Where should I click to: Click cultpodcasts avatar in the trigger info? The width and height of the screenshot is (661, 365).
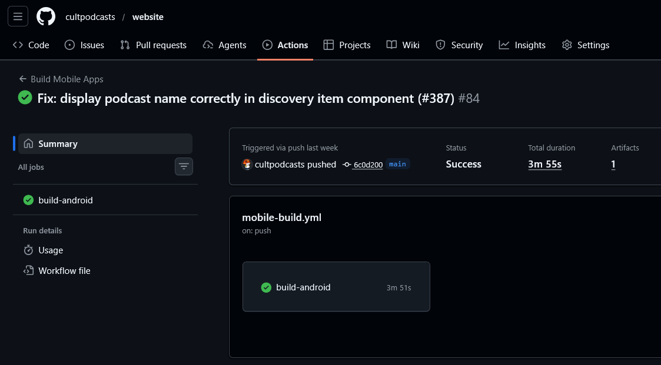click(247, 165)
